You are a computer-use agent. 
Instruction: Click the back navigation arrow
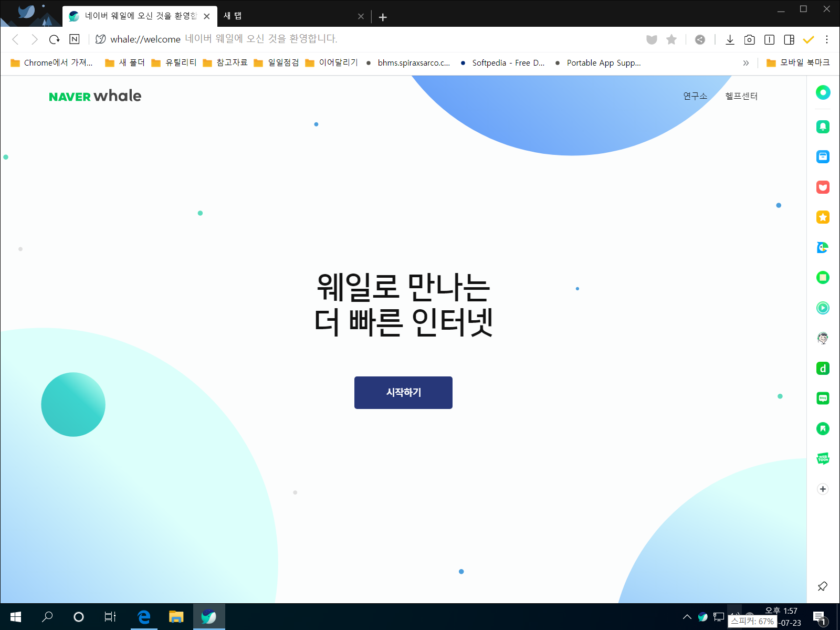[15, 39]
